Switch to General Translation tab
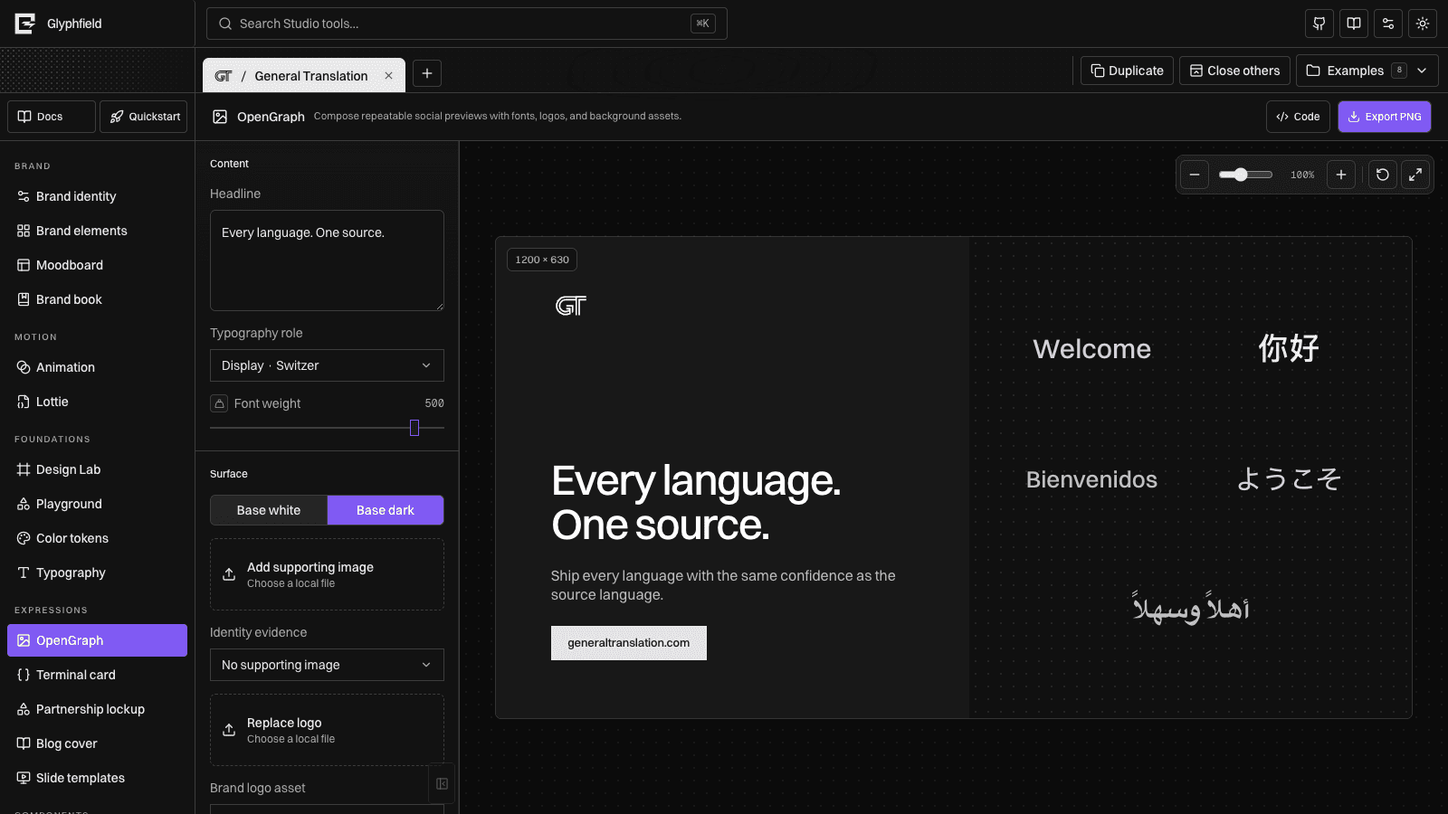Image resolution: width=1448 pixels, height=814 pixels. (x=304, y=76)
